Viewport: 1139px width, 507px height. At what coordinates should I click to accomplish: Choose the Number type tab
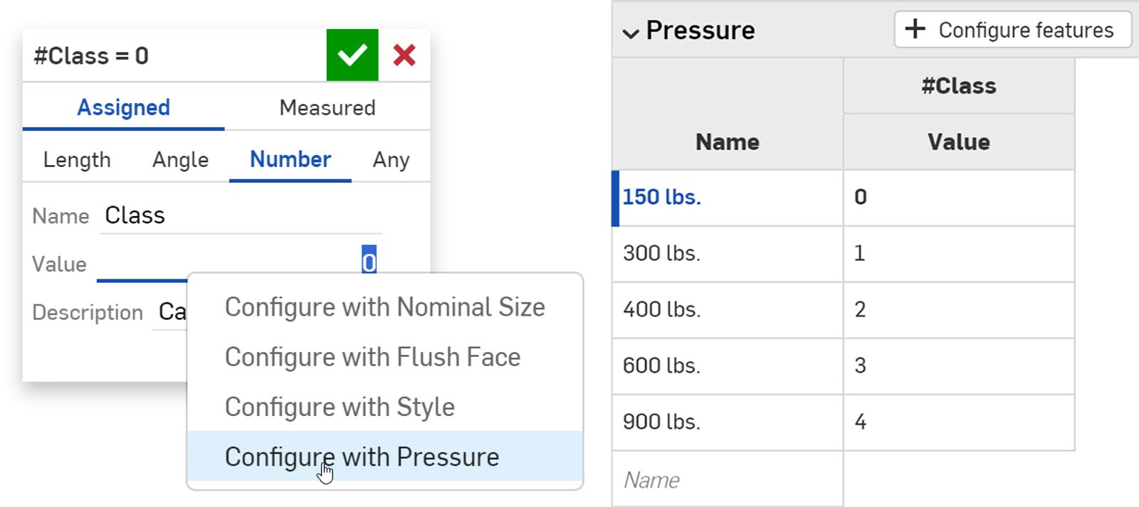click(289, 159)
